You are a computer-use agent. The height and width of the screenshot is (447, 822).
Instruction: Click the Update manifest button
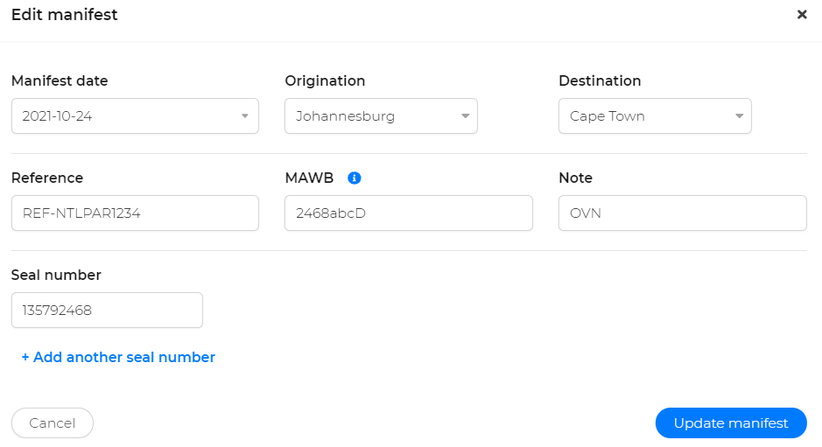731,423
